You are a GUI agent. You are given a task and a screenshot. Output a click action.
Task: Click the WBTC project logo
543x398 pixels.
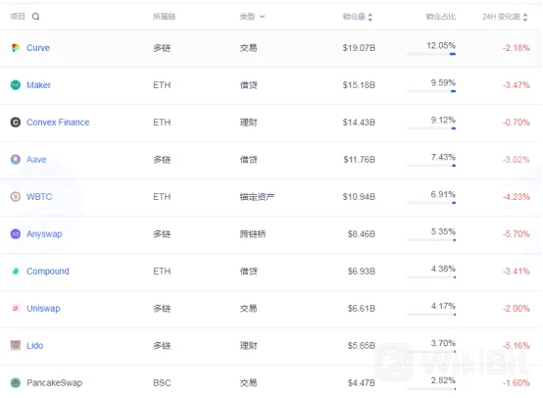click(16, 197)
